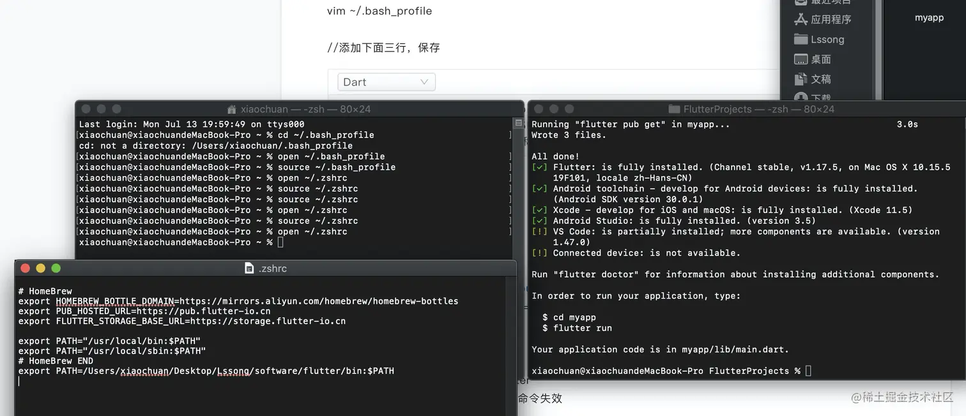Close the .zshrc editor window
This screenshot has height=416, width=966.
(x=26, y=268)
